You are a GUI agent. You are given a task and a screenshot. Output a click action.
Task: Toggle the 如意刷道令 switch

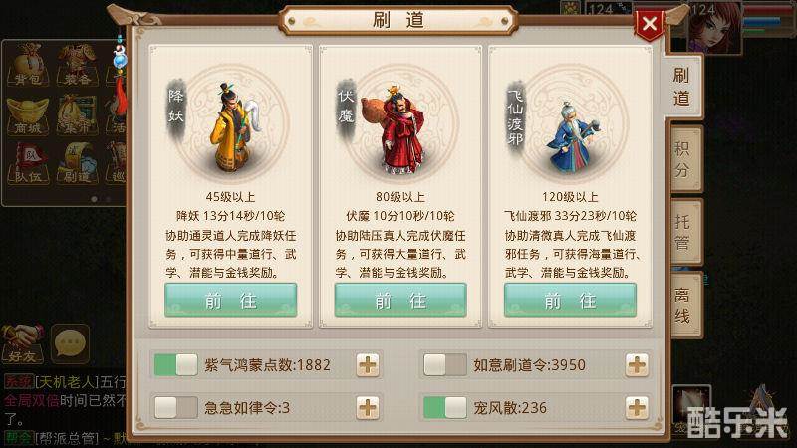445,365
